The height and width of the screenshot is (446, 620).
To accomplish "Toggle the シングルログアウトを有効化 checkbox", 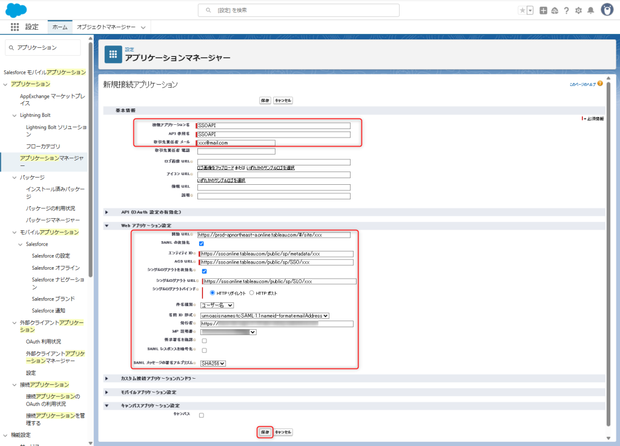I will click(x=205, y=271).
